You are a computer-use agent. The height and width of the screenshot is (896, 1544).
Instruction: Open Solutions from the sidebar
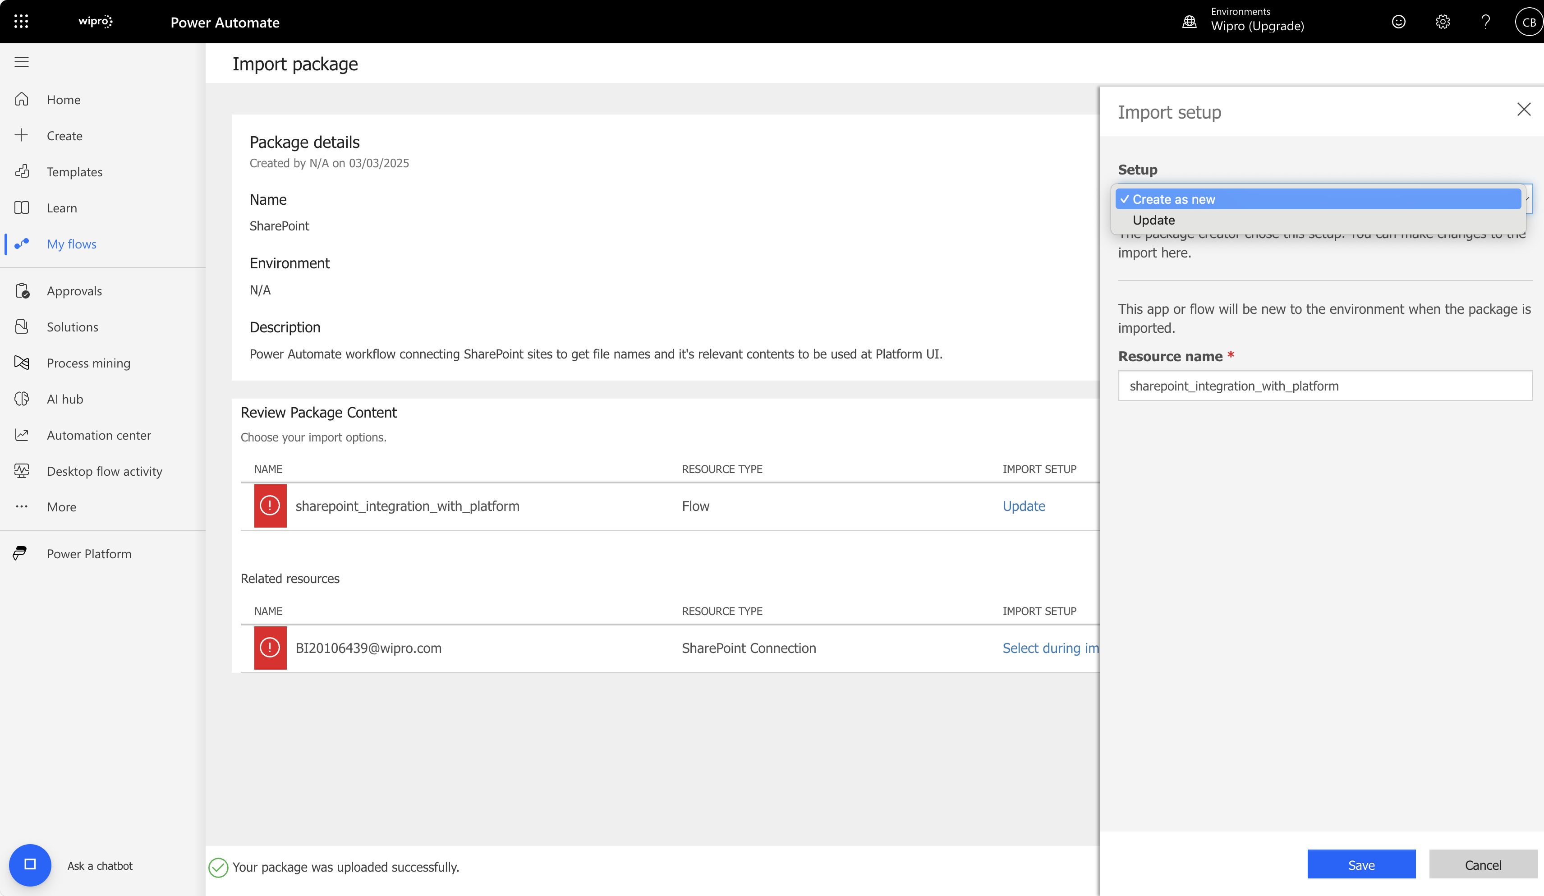click(x=72, y=326)
